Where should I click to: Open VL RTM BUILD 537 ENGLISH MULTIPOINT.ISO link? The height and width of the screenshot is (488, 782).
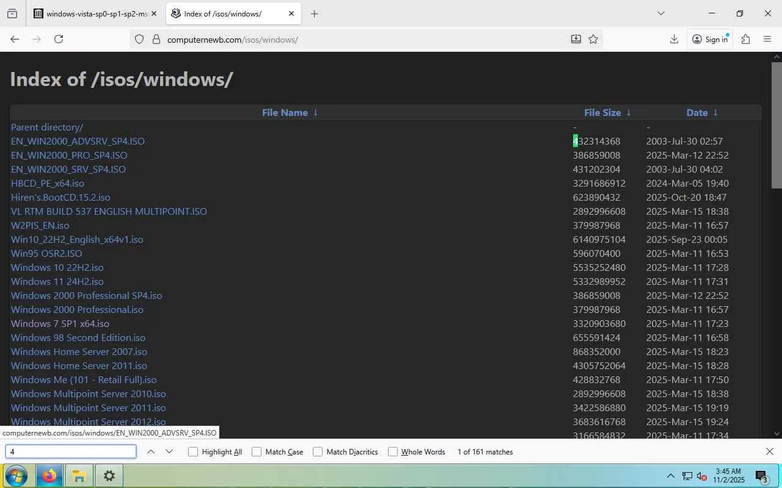109,211
